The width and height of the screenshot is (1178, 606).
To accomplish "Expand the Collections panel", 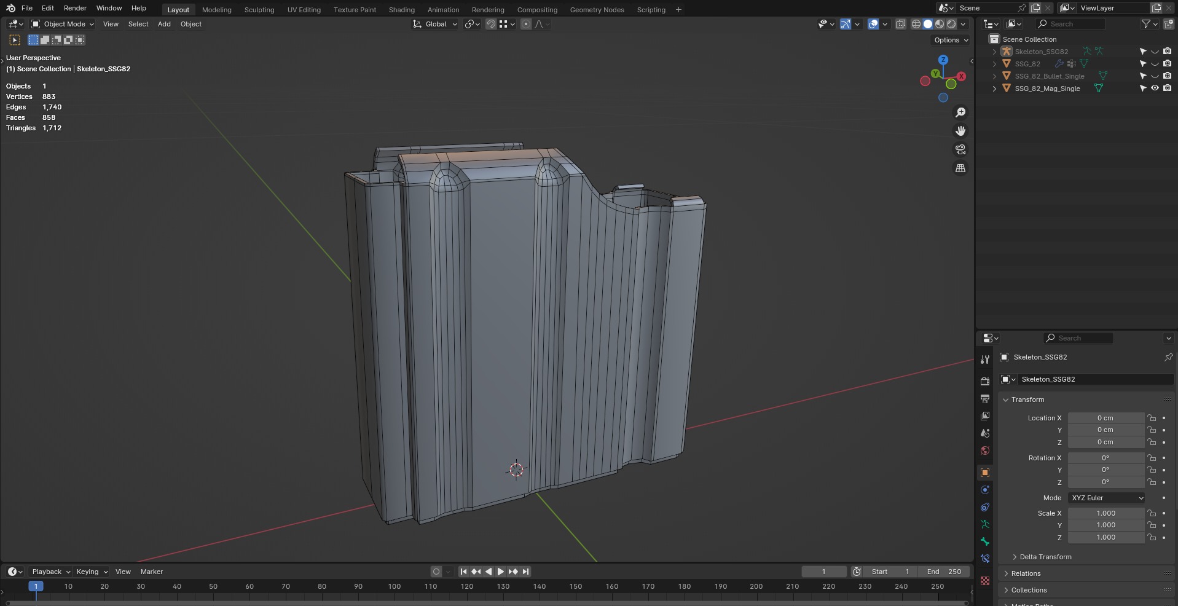I will [1029, 590].
